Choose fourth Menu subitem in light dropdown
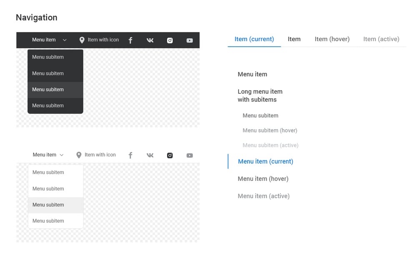Image resolution: width=419 pixels, height=264 pixels. [x=55, y=221]
